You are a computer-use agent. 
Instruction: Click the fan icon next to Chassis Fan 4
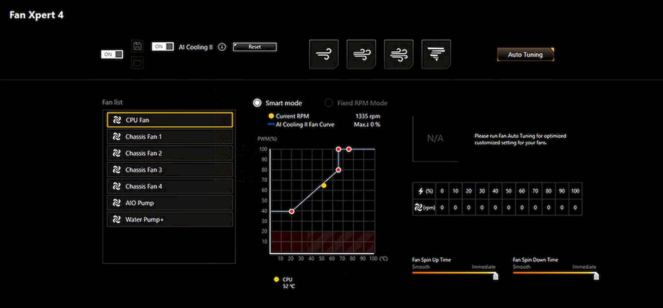[117, 186]
